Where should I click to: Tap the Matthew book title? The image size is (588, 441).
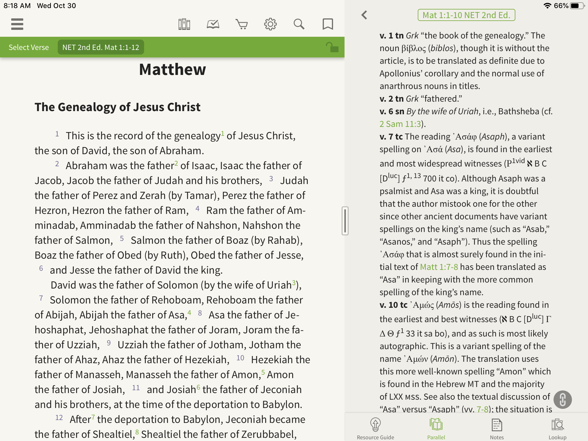[173, 69]
